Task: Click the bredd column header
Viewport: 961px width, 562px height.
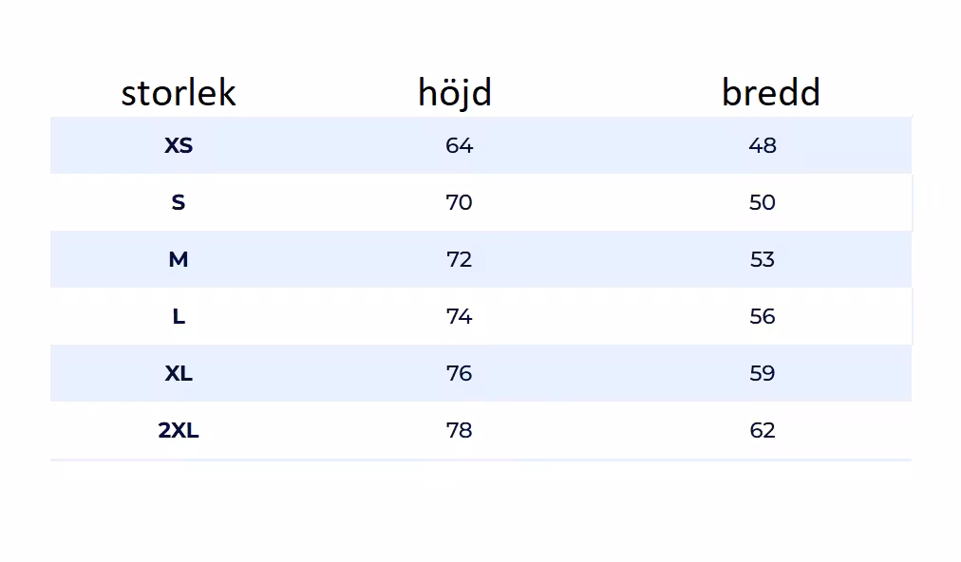Action: (770, 93)
